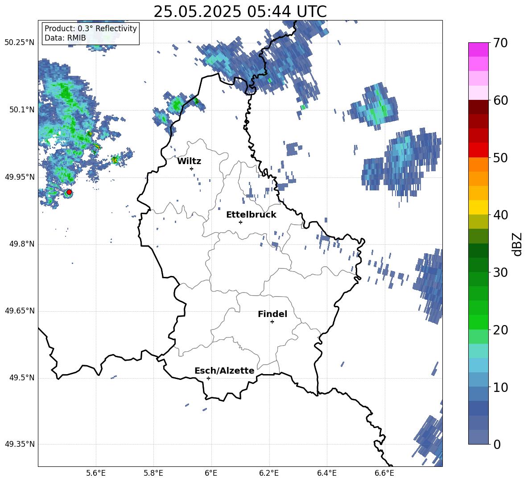This screenshot has width=528, height=482.
Task: Click the 5.6°E longitude label
Action: (x=96, y=473)
